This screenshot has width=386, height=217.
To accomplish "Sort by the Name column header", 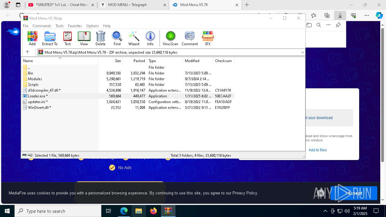I will coord(60,61).
